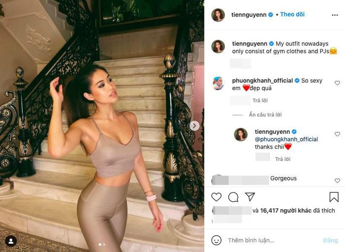Open tiennguyenn profile picture in header
Image resolution: width=345 pixels, height=252 pixels.
click(218, 15)
